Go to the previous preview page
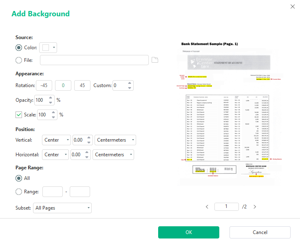The image size is (300, 245). pyautogui.click(x=207, y=207)
